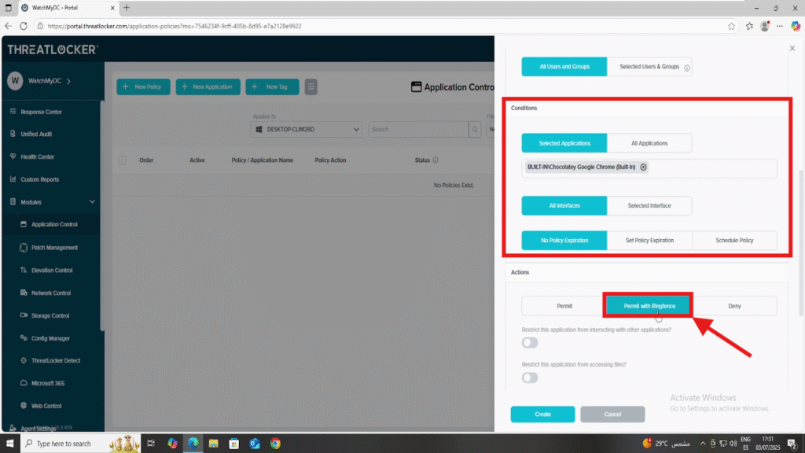Open Microsoft 365 module
The width and height of the screenshot is (805, 453).
48,383
